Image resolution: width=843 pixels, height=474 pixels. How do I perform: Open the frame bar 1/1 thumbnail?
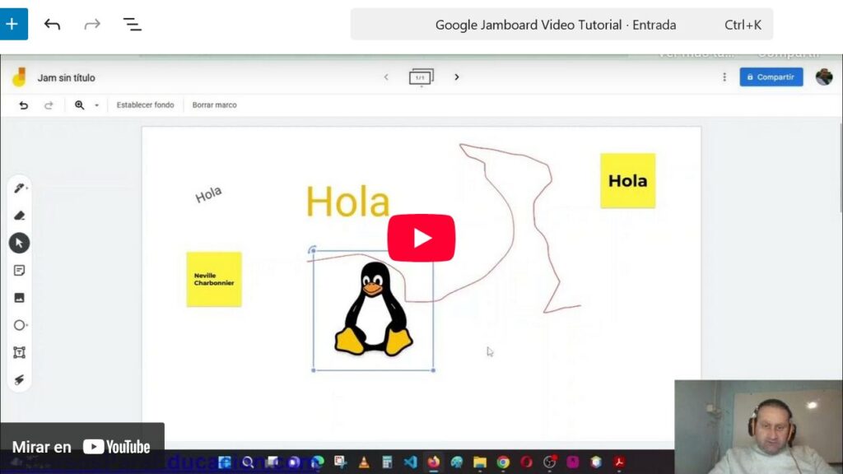pos(421,77)
